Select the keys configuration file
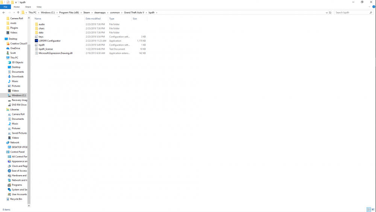 pyautogui.click(x=41, y=37)
